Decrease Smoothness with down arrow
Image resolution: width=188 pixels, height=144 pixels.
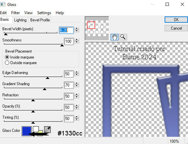(x=77, y=42)
